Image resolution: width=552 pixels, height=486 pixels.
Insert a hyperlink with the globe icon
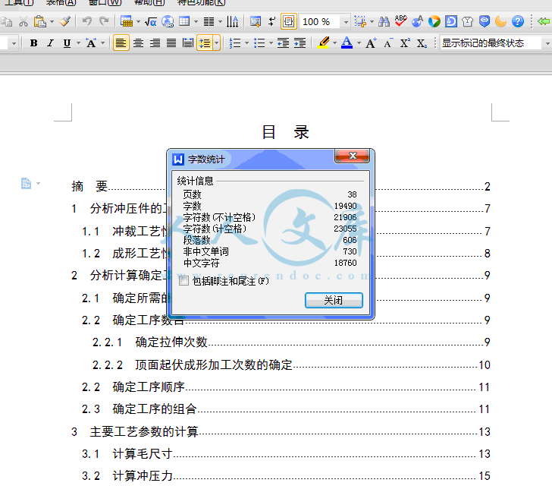[x=168, y=22]
